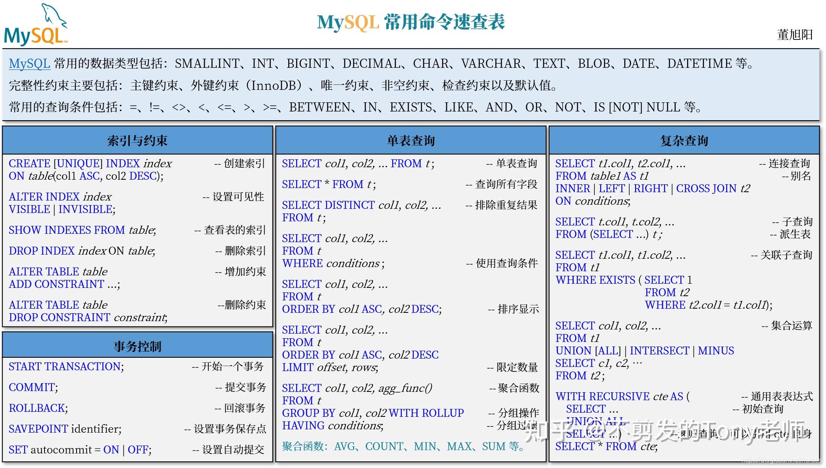
Task: Click 'WHERE conditions;' in single-table column
Action: 333,263
